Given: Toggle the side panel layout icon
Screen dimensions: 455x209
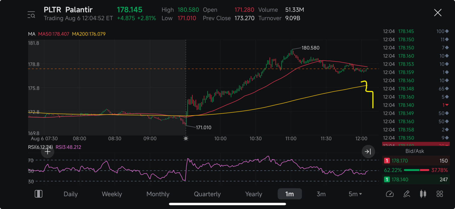Looking at the screenshot, I should coord(38,194).
